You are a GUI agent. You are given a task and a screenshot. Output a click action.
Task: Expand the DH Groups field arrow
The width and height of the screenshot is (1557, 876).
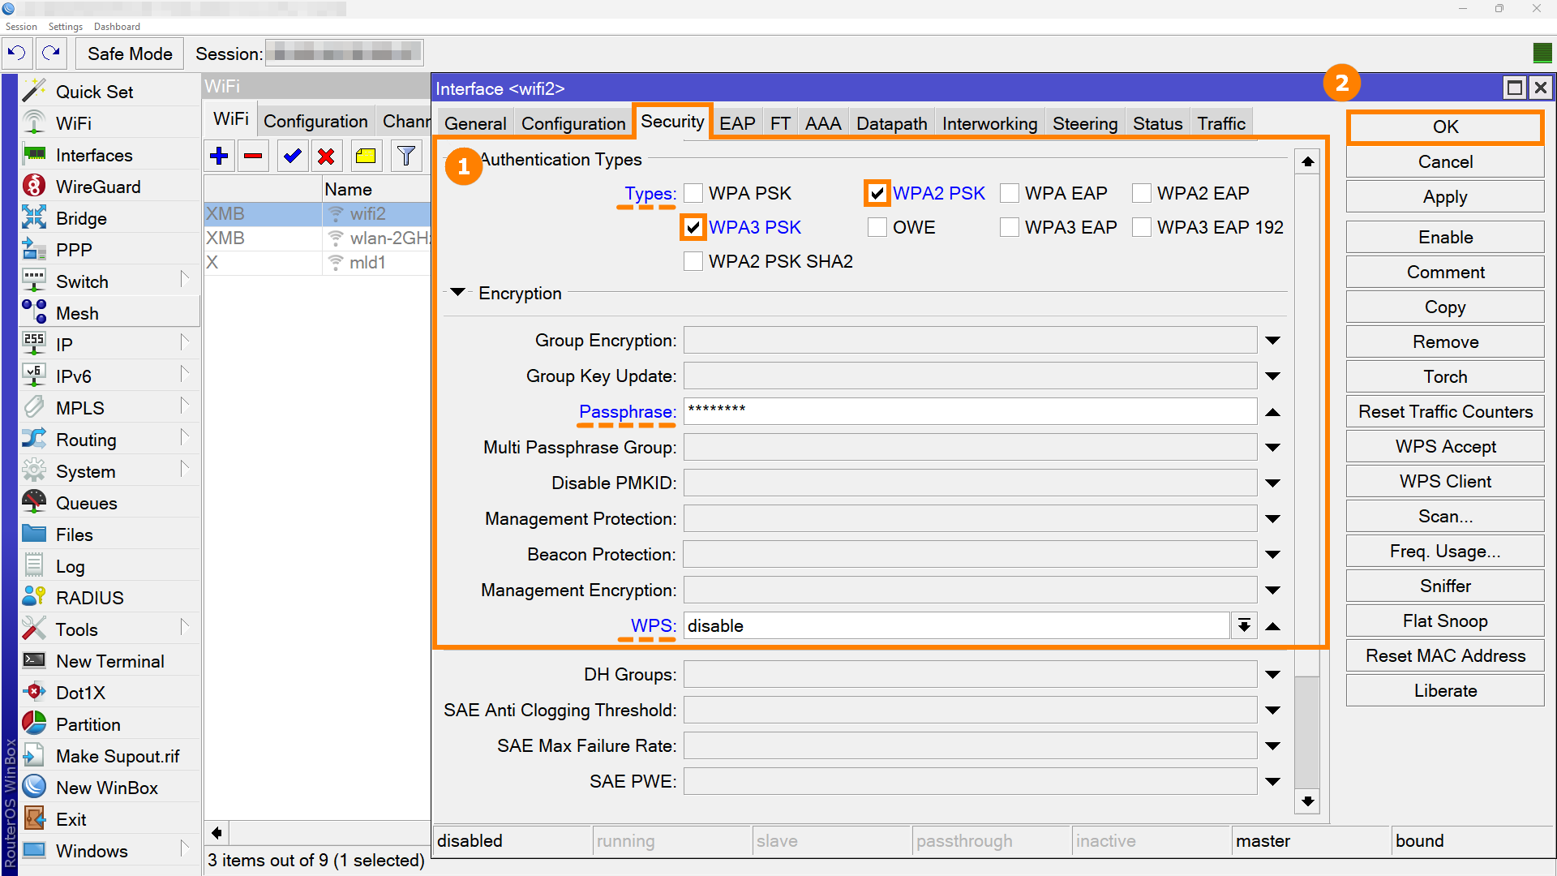click(1273, 675)
